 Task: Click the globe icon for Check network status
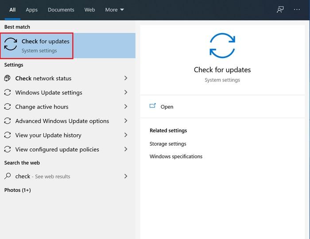click(x=8, y=78)
